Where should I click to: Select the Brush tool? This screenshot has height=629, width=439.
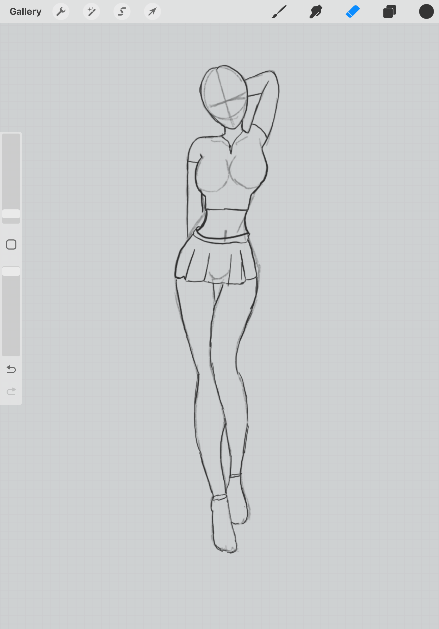[279, 12]
